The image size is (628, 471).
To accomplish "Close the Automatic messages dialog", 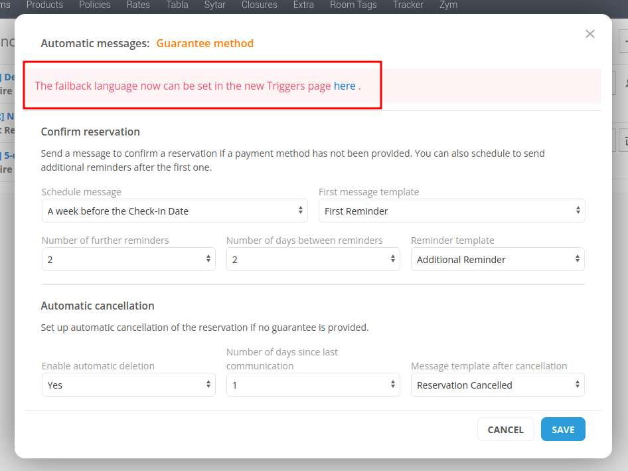I will tap(589, 34).
